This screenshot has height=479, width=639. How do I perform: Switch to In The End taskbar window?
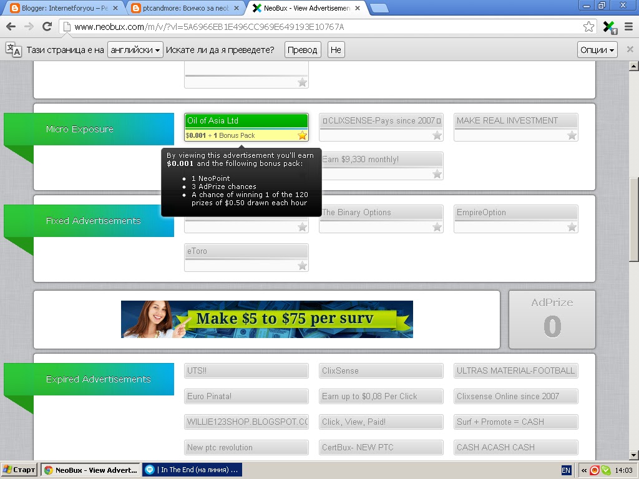192,470
